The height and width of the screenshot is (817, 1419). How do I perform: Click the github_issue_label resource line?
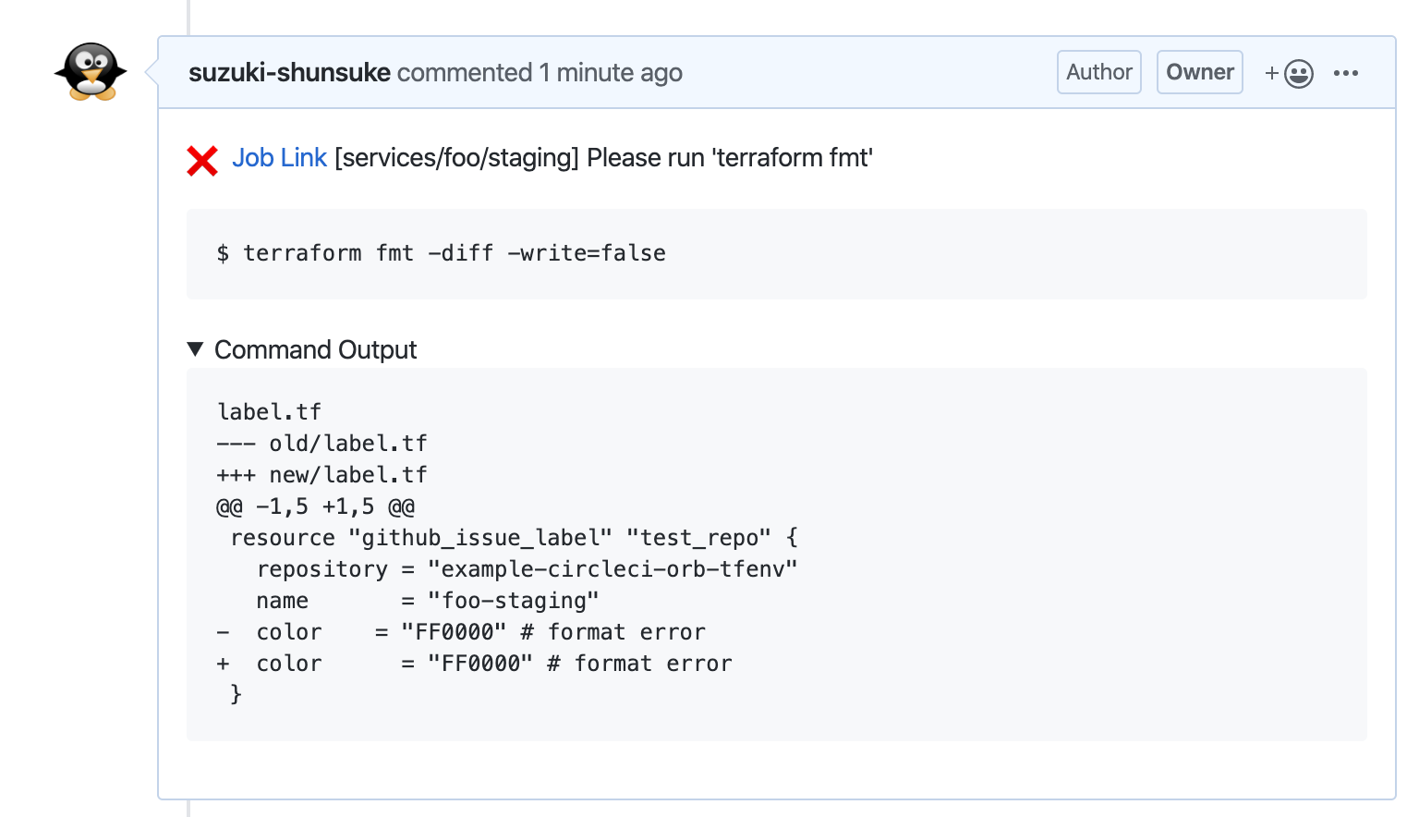tap(513, 538)
